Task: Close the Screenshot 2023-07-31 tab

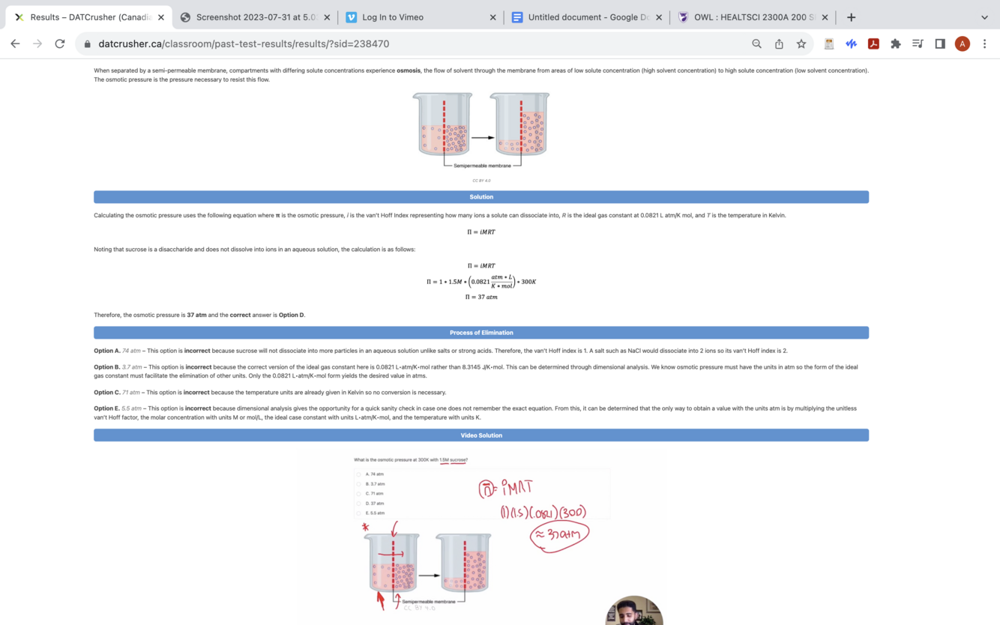Action: point(327,17)
